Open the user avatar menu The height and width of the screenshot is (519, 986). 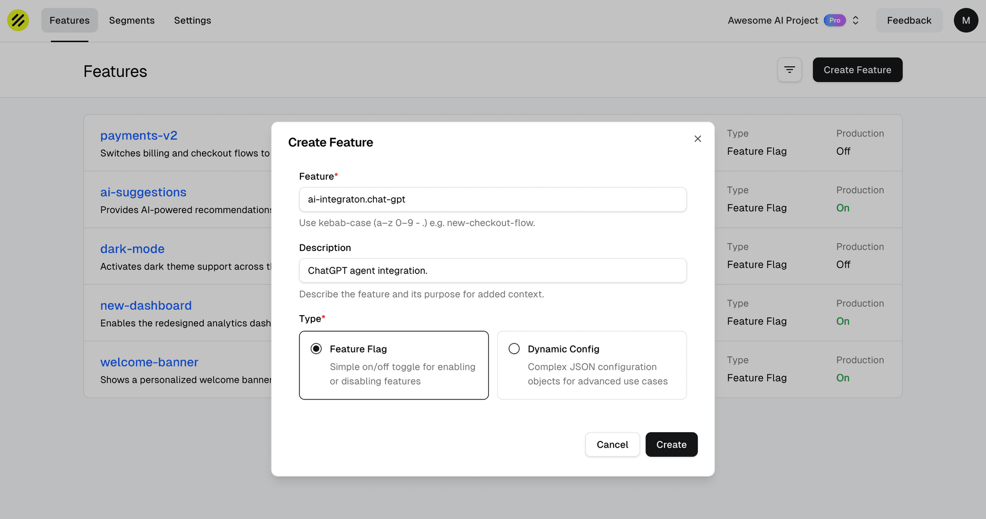coord(965,20)
